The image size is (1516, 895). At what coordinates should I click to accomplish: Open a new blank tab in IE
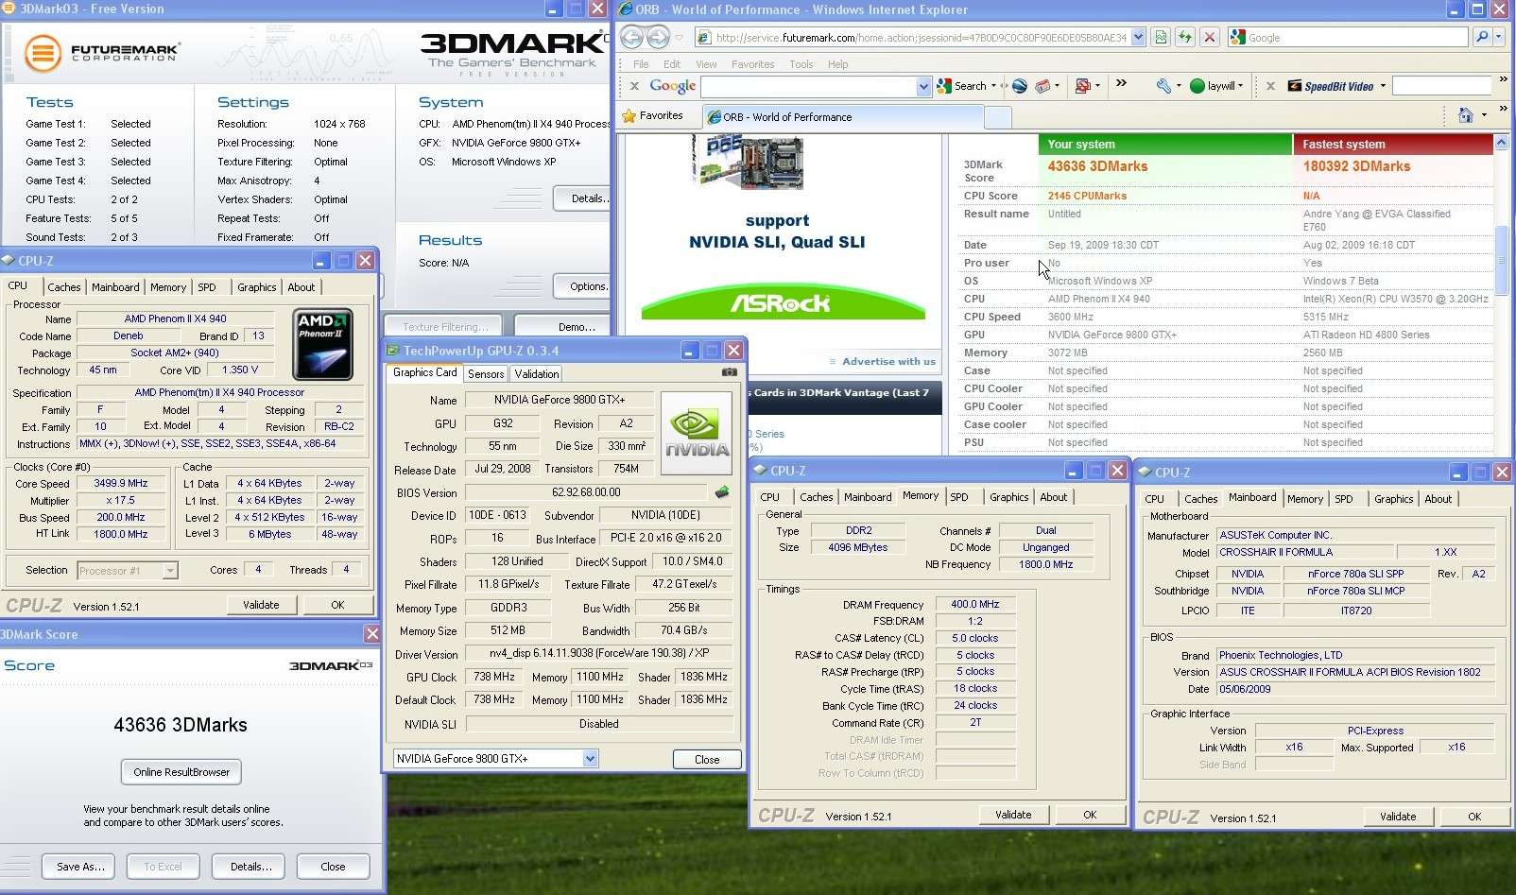pyautogui.click(x=997, y=117)
